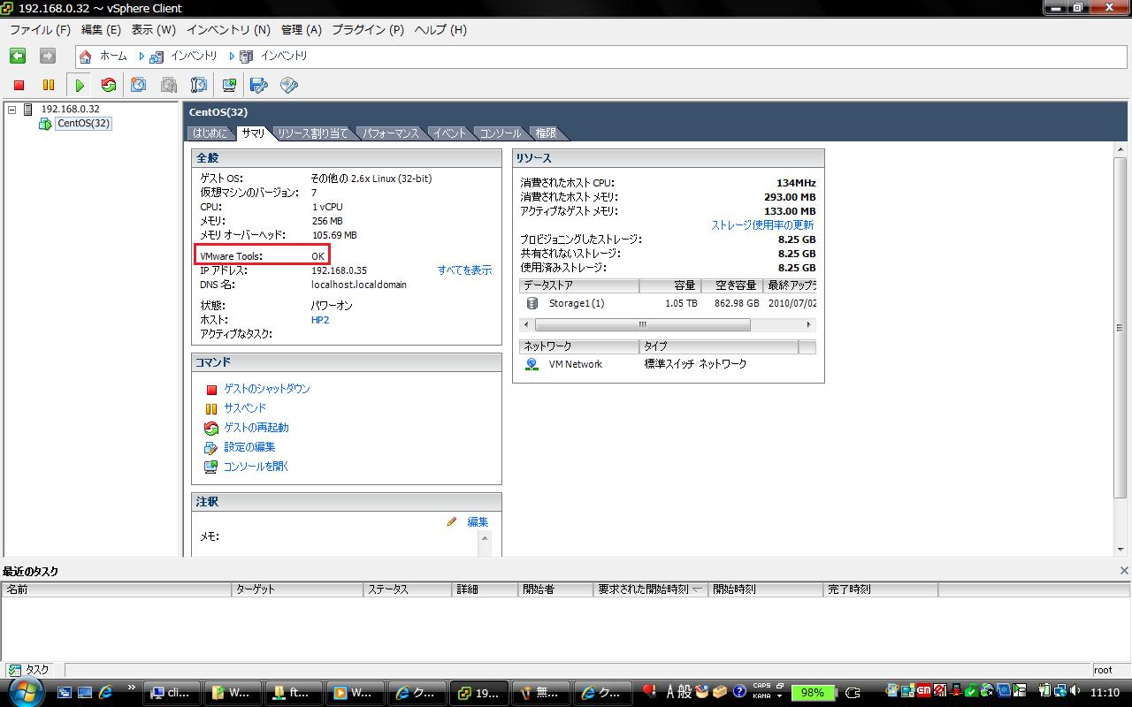Click the VM Network icon
The width and height of the screenshot is (1132, 707).
tap(532, 364)
